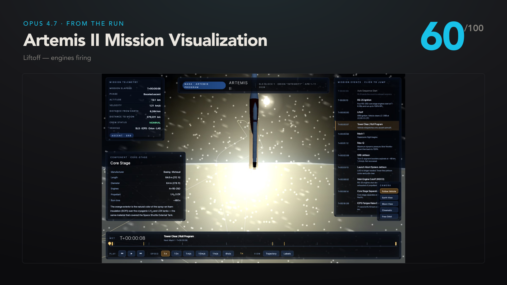The image size is (507, 285).
Task: Click the Ascent · SRB phase badge
Action: pyautogui.click(x=121, y=136)
